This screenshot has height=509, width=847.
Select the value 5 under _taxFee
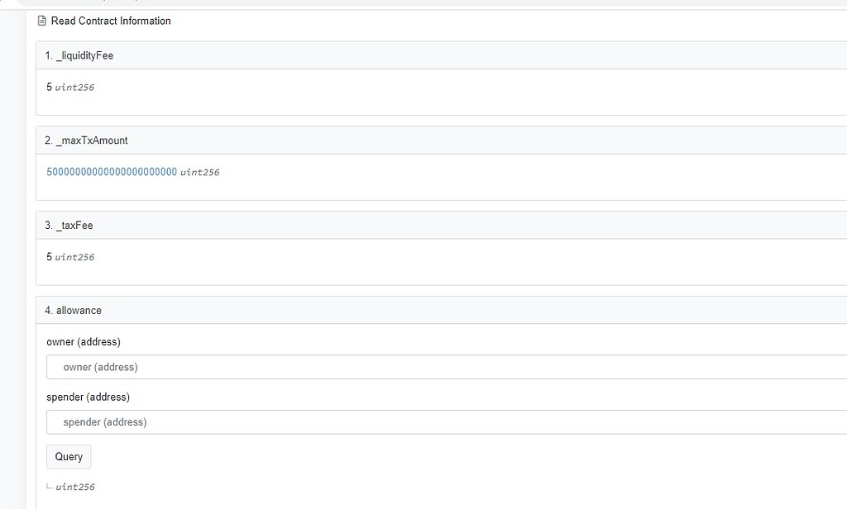(x=48, y=256)
